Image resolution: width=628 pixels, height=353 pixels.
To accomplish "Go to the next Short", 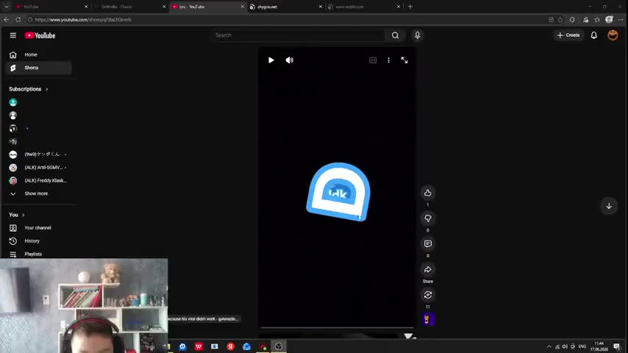I will coord(609,206).
